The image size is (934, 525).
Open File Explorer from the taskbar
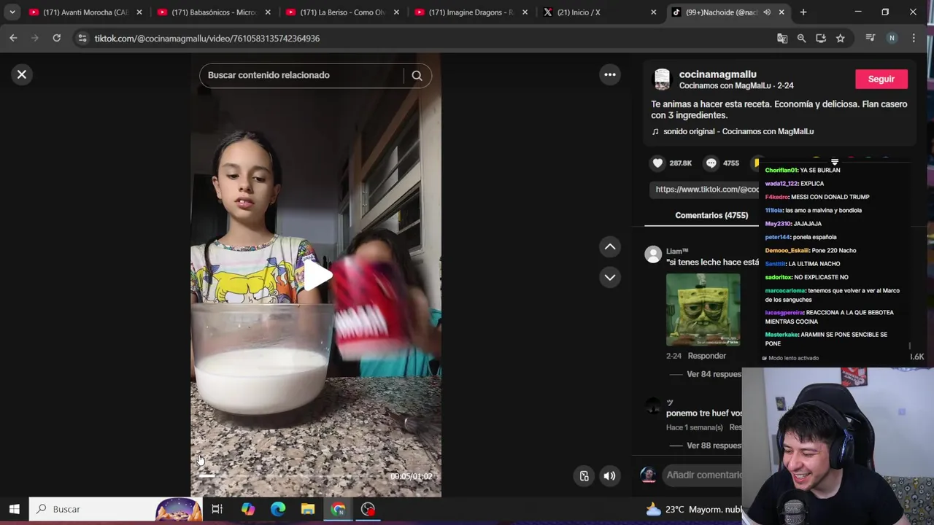(x=308, y=509)
